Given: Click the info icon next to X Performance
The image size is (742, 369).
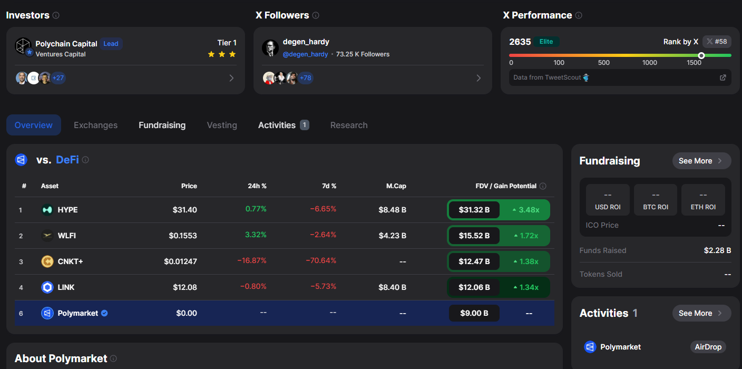Looking at the screenshot, I should point(579,15).
